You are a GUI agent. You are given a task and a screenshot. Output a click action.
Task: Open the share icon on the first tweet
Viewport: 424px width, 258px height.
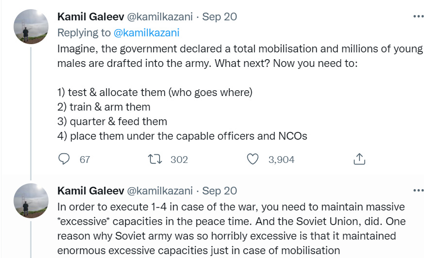point(359,159)
